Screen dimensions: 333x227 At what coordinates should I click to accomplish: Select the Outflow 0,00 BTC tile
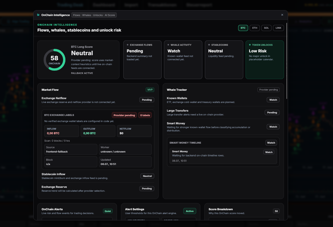click(98, 131)
